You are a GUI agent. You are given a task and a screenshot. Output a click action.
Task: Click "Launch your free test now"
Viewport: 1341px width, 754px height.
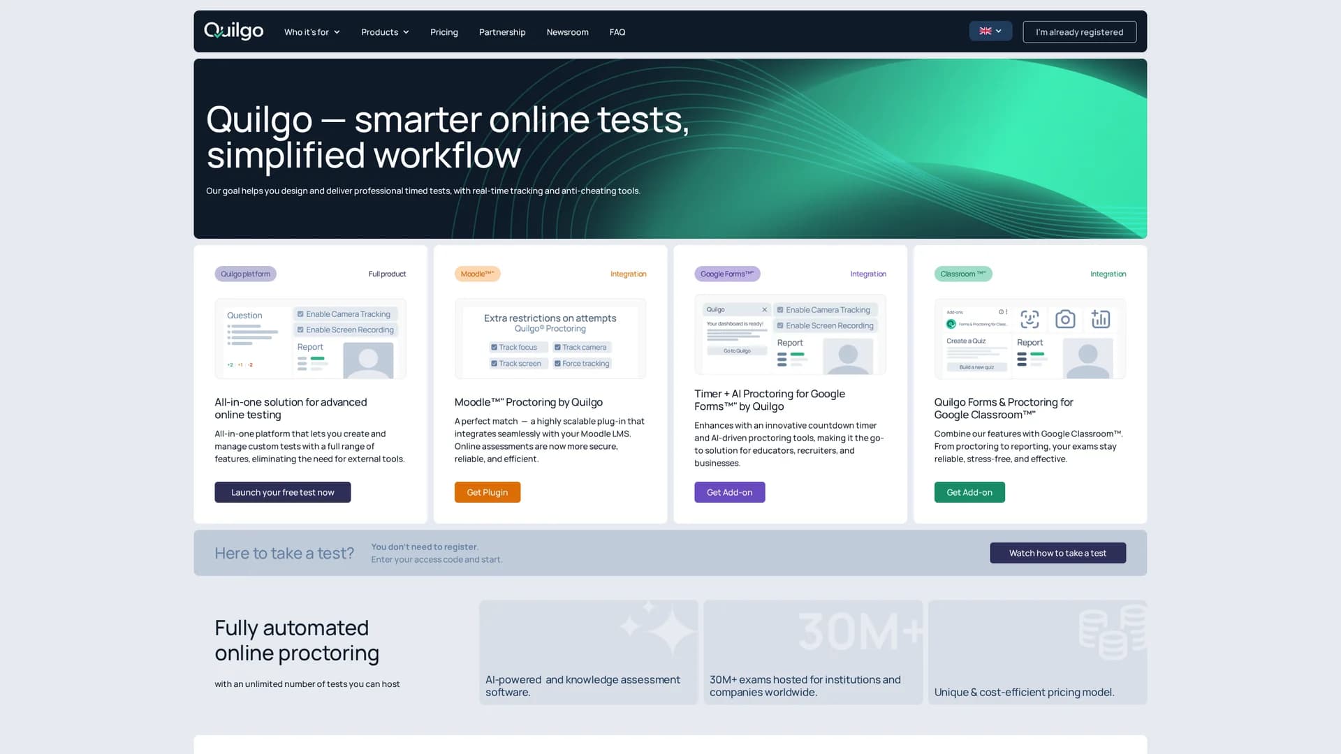(x=282, y=492)
